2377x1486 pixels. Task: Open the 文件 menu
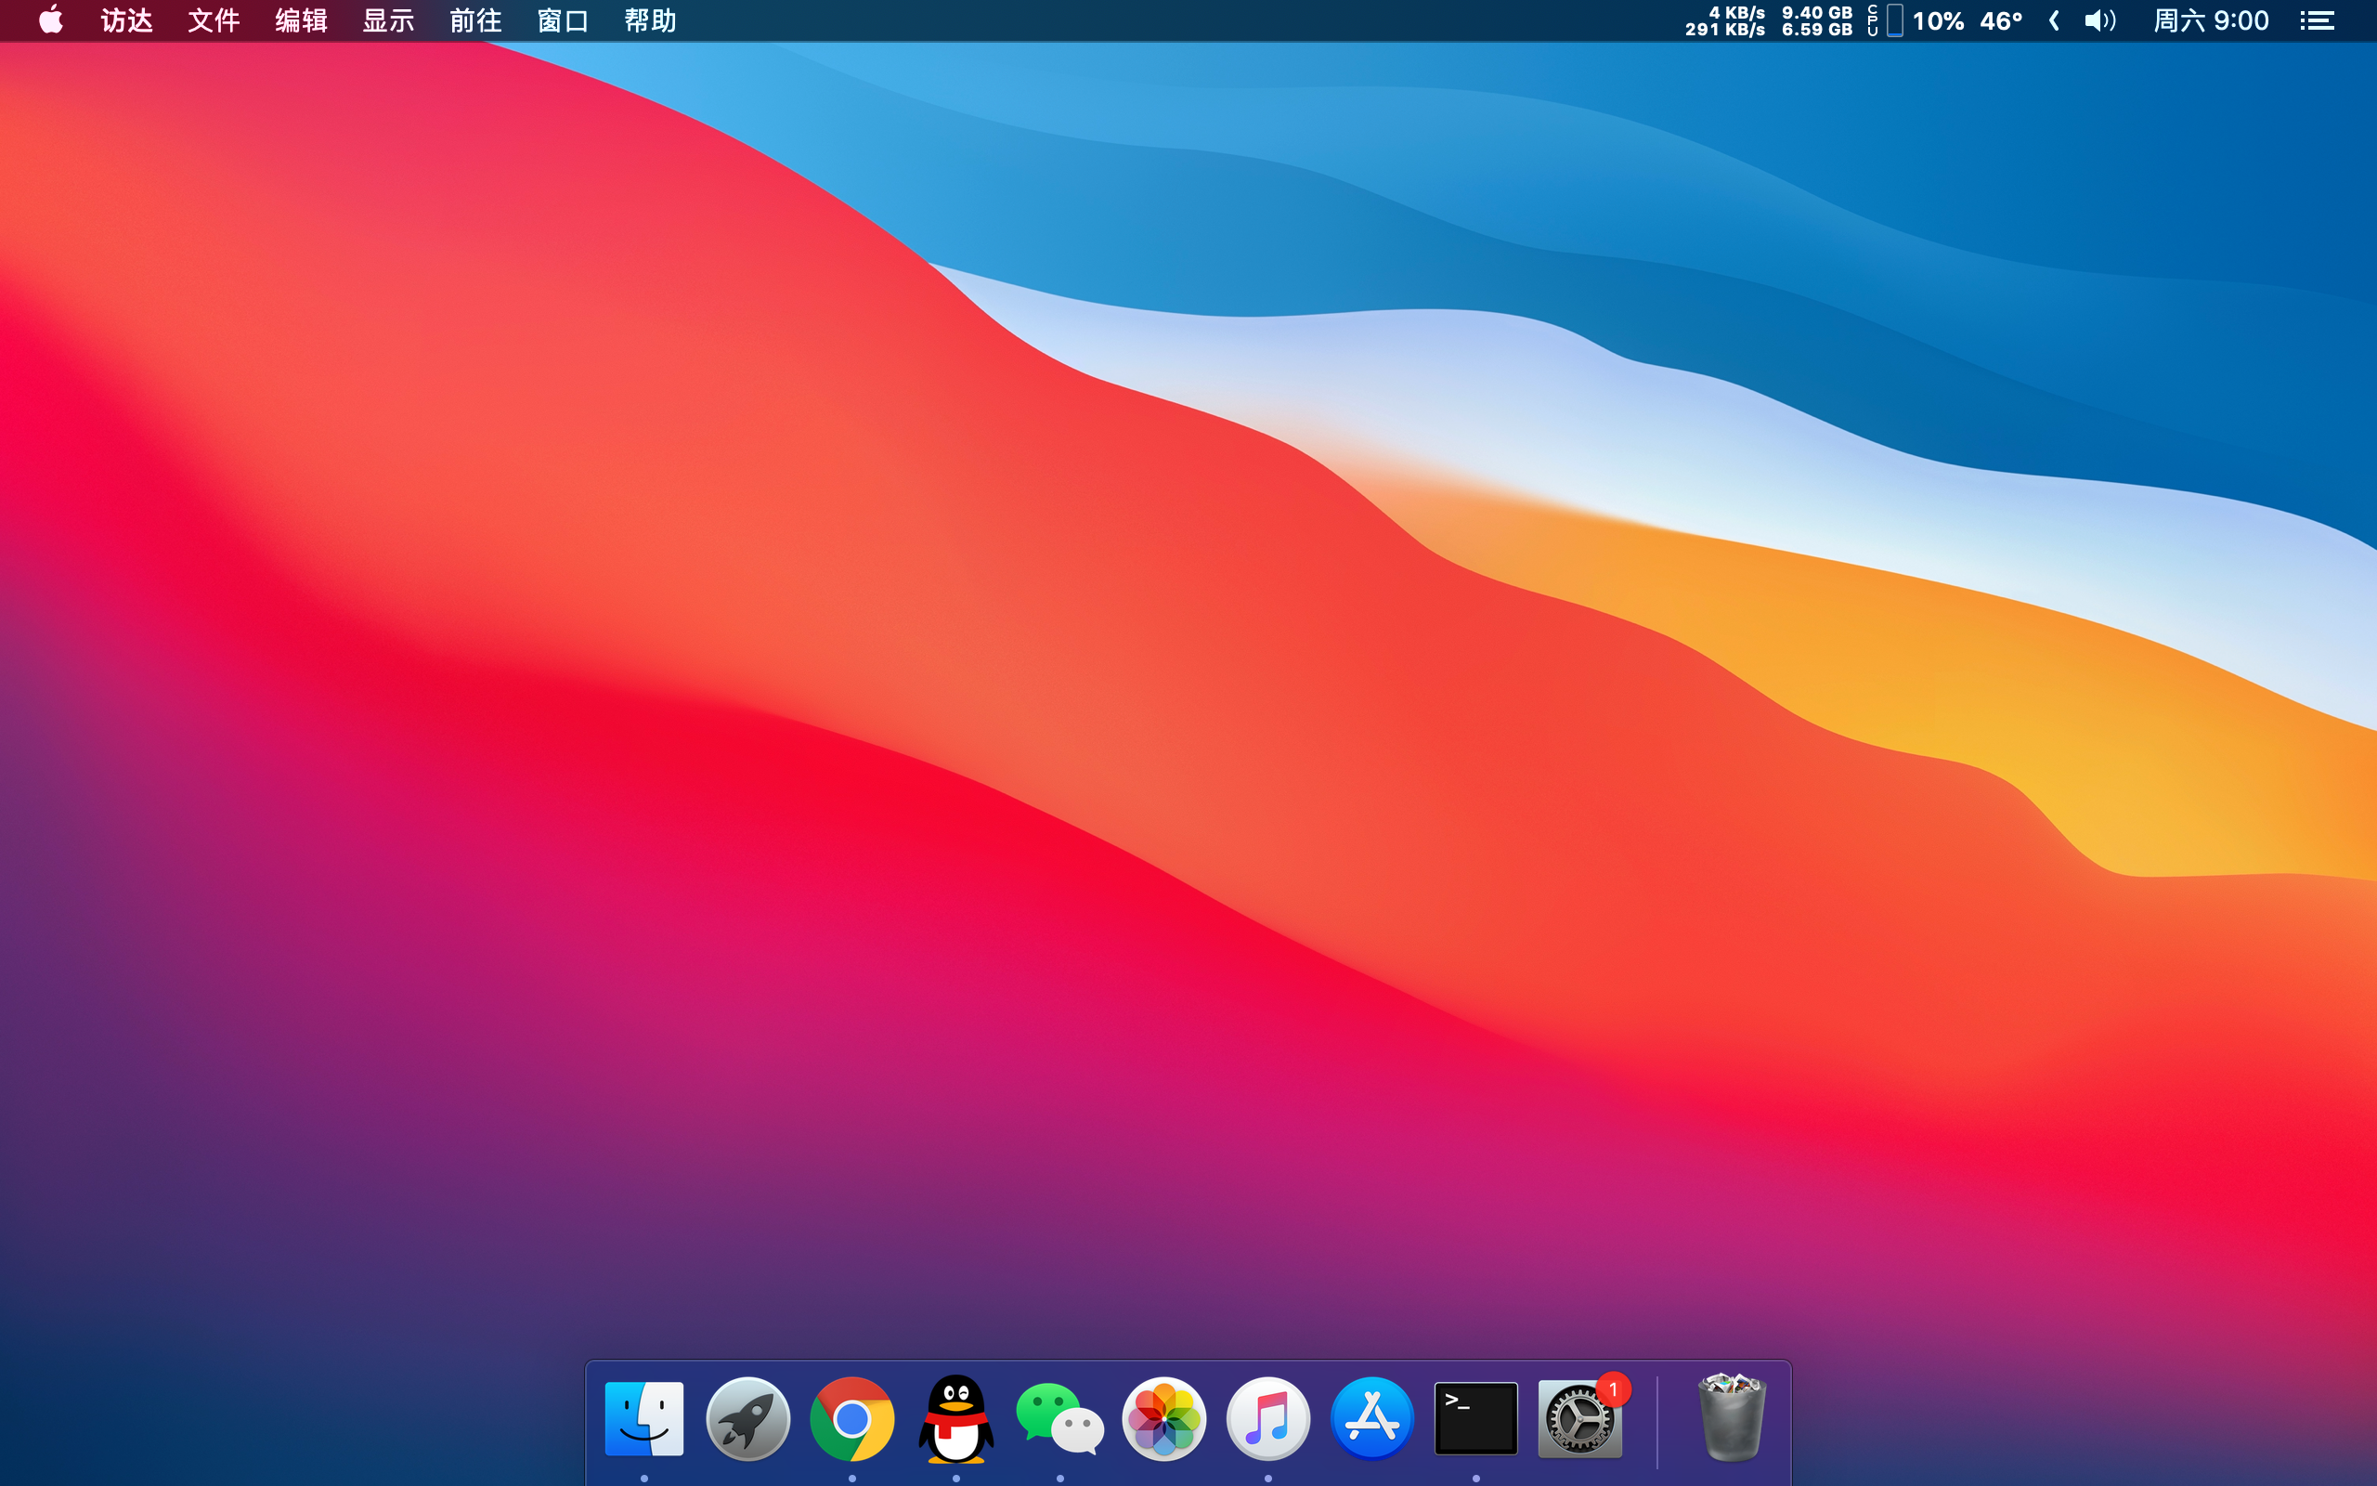click(214, 20)
